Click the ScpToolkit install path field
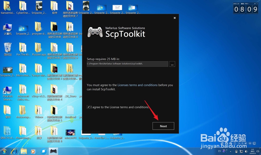The width and height of the screenshot is (261, 155). 127,64
